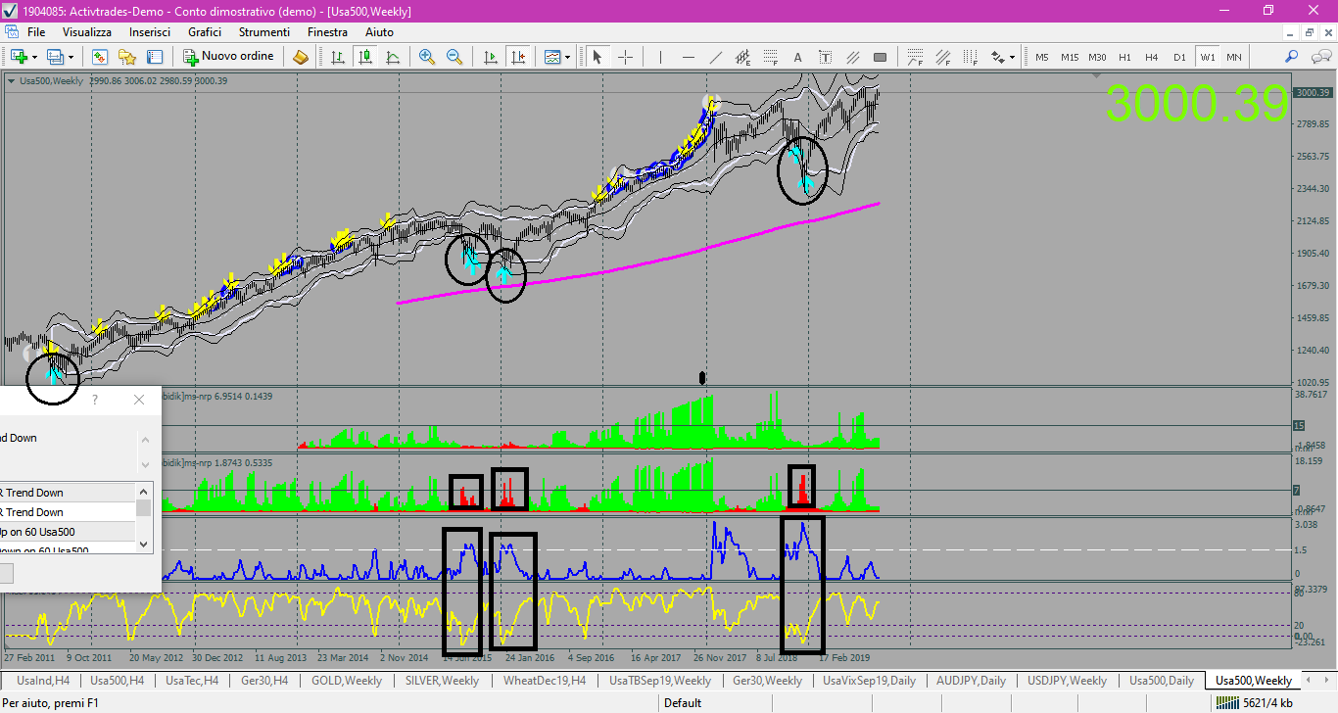Select the text label tool

coord(825,57)
